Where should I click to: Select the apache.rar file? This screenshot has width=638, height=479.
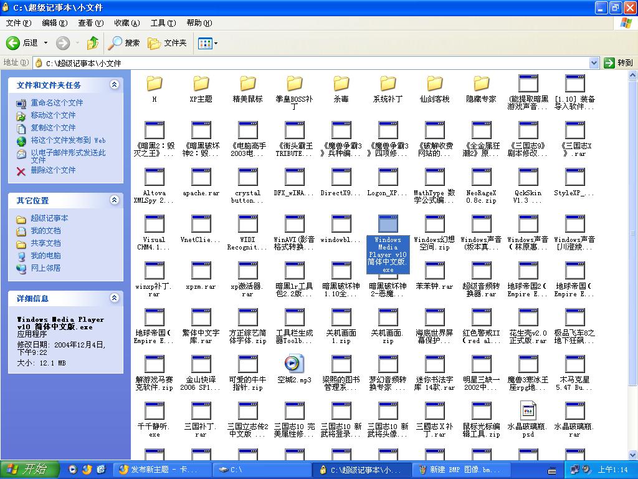coord(201,178)
